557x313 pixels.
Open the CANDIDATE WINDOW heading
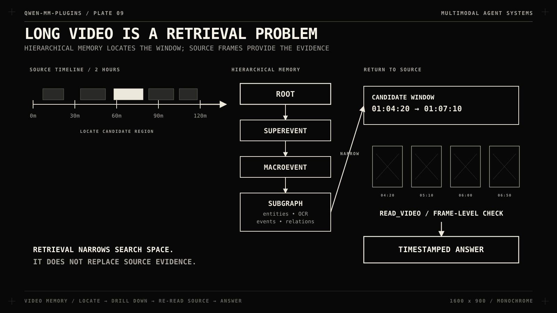[403, 97]
